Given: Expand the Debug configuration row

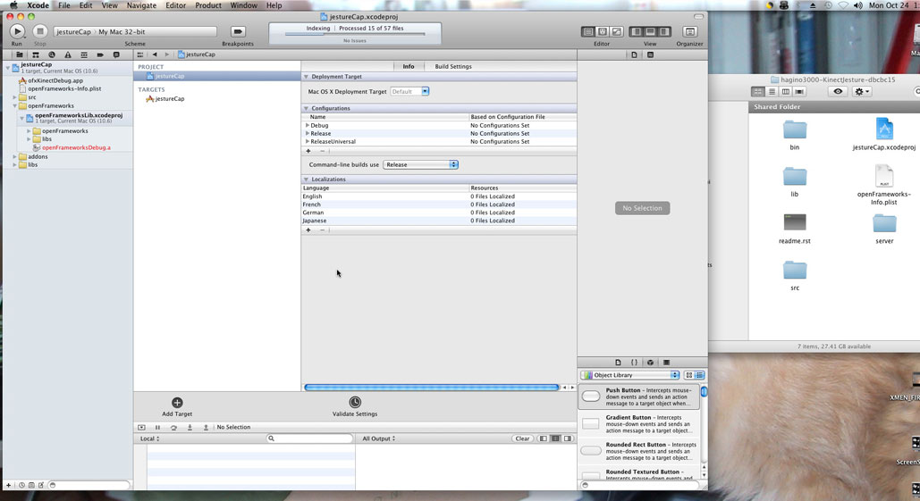Looking at the screenshot, I should [x=307, y=125].
